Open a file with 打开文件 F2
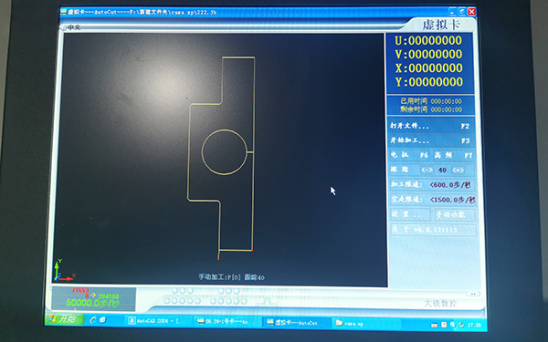The height and width of the screenshot is (342, 548). [430, 126]
